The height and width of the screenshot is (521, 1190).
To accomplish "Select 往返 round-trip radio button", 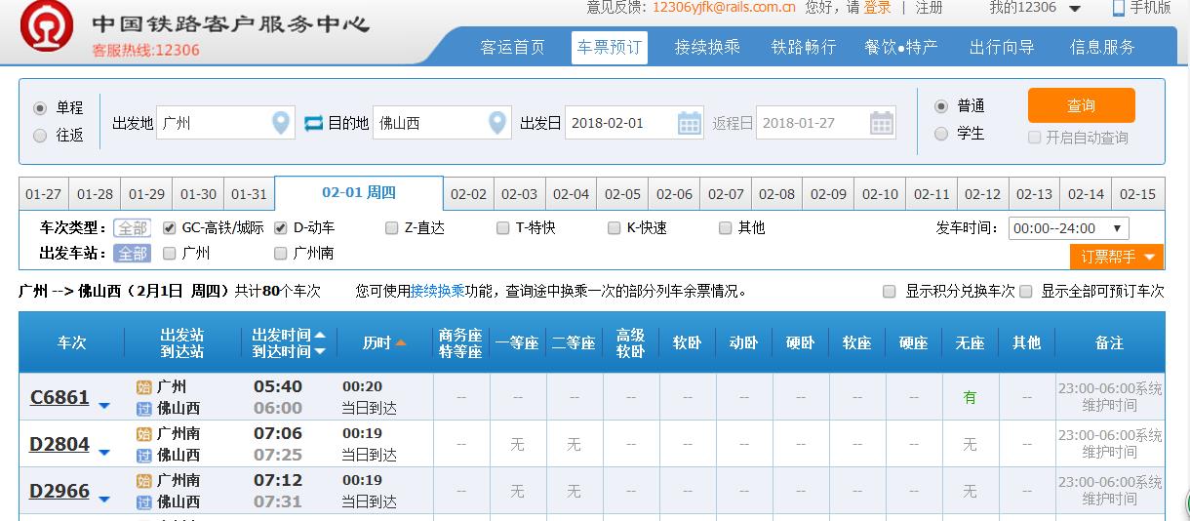I will [40, 136].
